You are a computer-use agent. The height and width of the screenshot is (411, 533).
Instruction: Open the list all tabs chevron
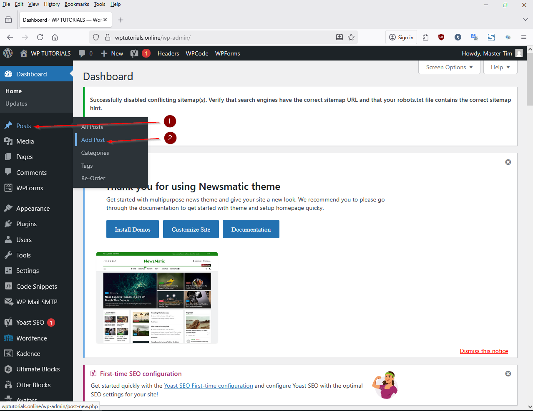525,20
